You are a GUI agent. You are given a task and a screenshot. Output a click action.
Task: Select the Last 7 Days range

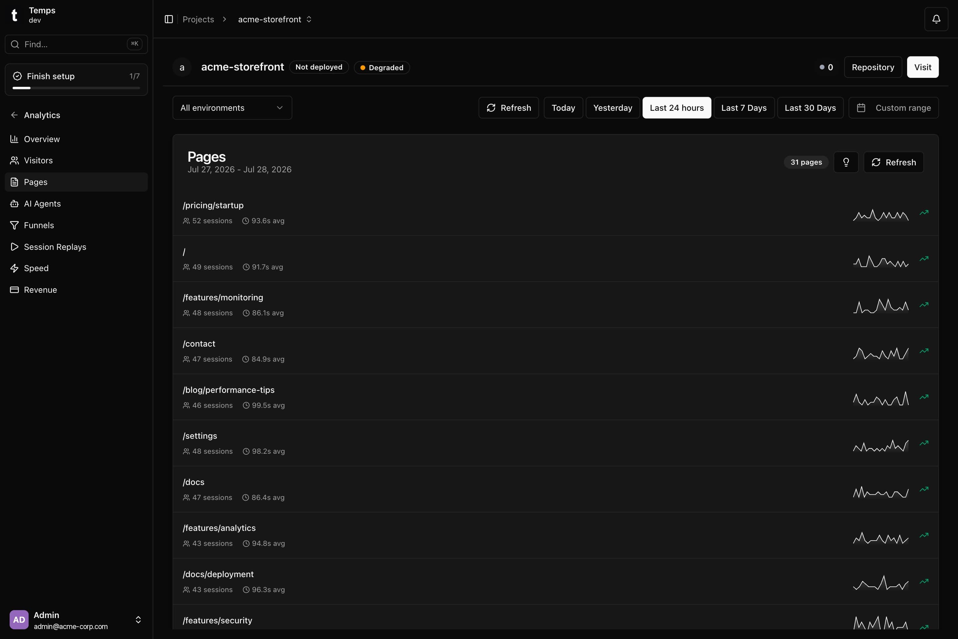[x=744, y=107]
